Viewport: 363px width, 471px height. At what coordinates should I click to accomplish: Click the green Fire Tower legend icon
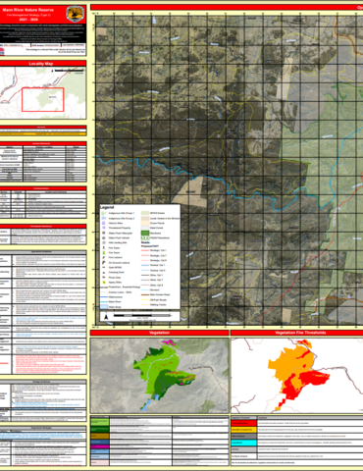click(x=104, y=252)
